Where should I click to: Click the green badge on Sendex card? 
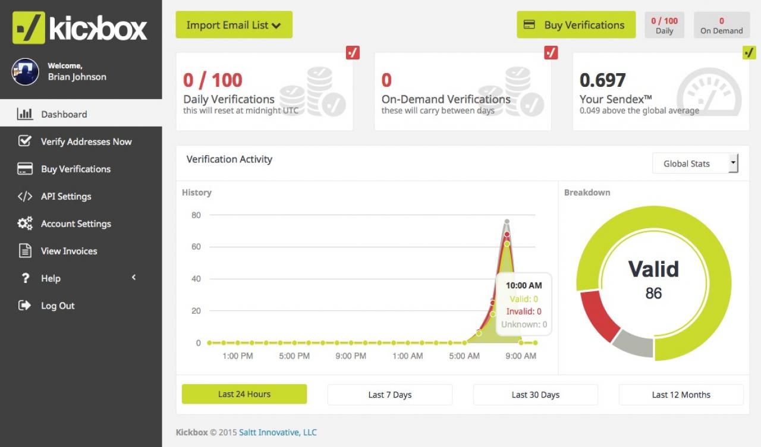pyautogui.click(x=749, y=53)
